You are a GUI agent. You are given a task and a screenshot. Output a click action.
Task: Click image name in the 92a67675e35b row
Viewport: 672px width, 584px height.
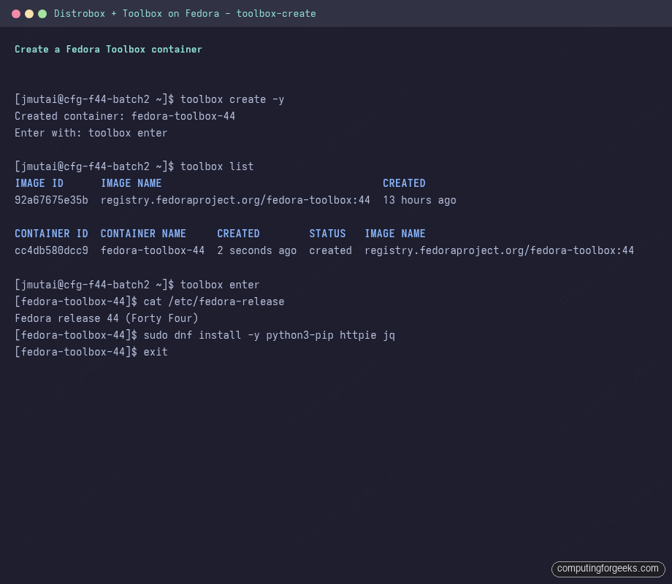click(x=235, y=200)
